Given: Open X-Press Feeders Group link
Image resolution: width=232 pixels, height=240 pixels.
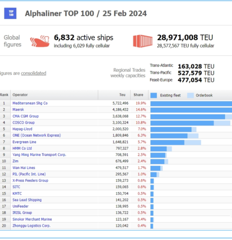Looking at the screenshot, I should 30,180.
